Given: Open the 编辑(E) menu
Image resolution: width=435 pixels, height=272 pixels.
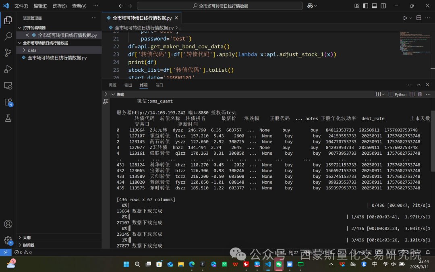Looking at the screenshot, I should coord(41,6).
